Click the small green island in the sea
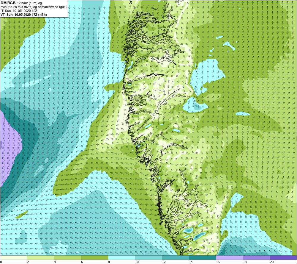The height and width of the screenshot is (264, 297). tap(22, 215)
